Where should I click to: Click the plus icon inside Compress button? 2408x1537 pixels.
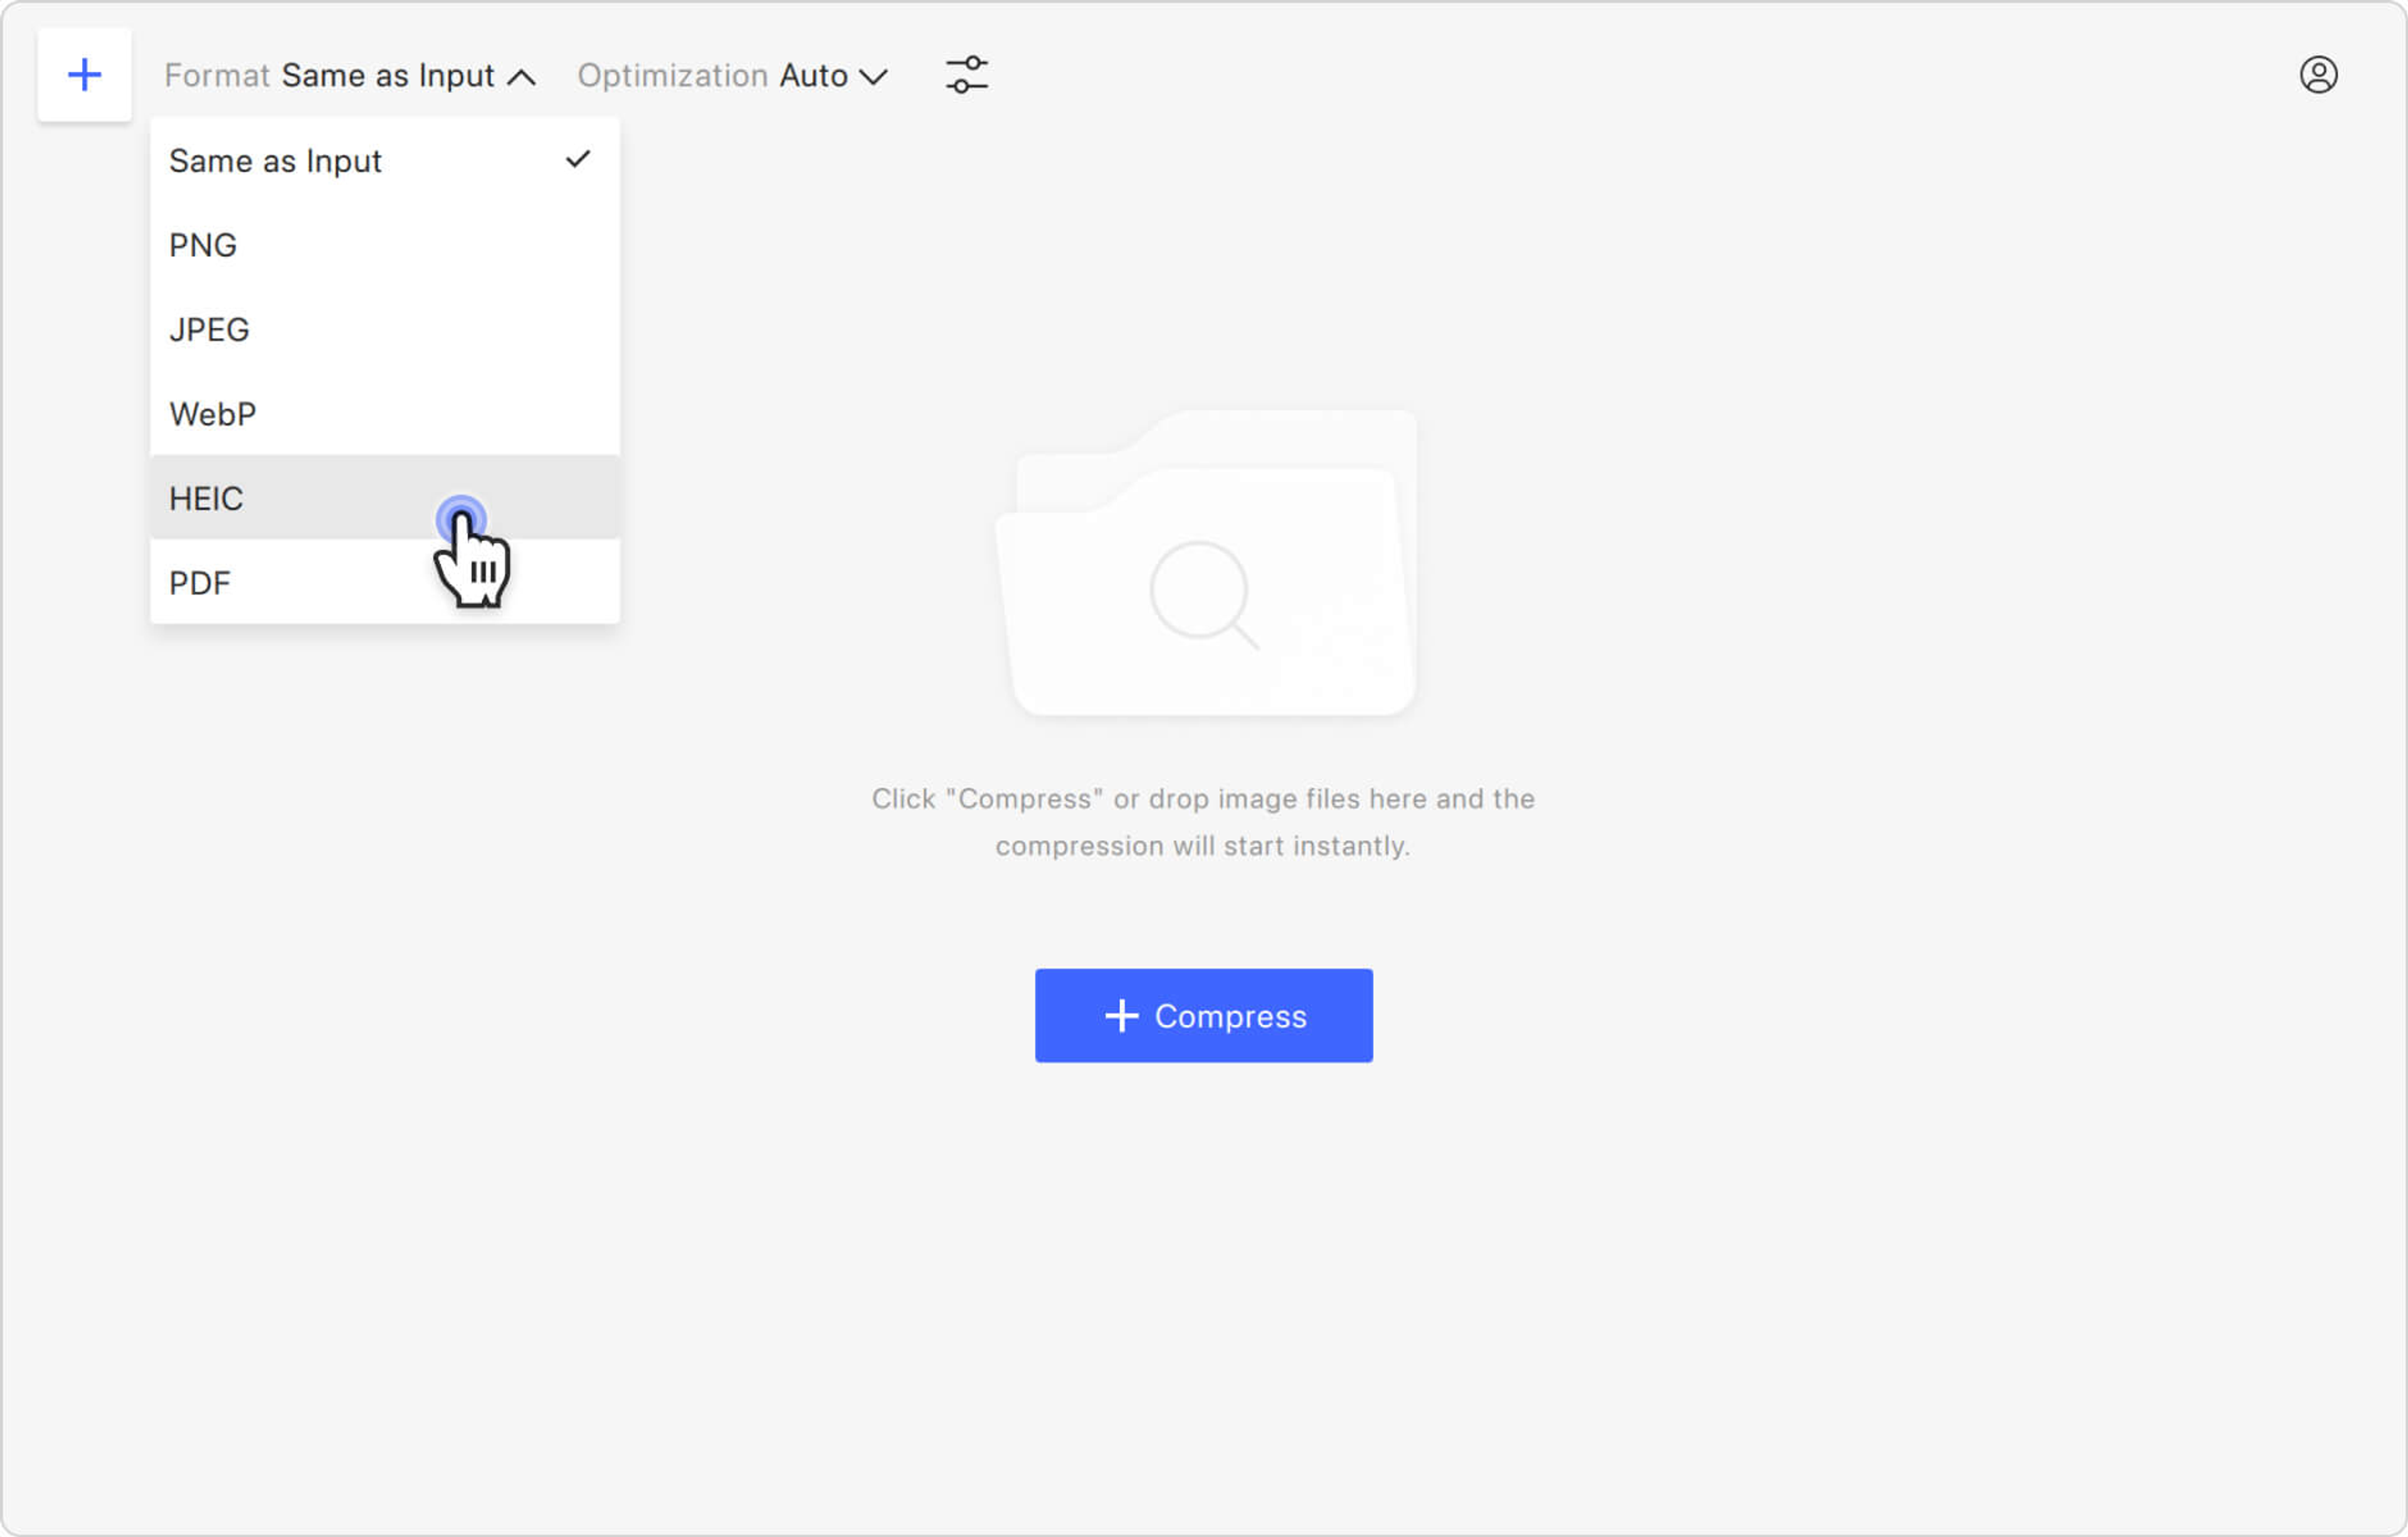click(1121, 1016)
